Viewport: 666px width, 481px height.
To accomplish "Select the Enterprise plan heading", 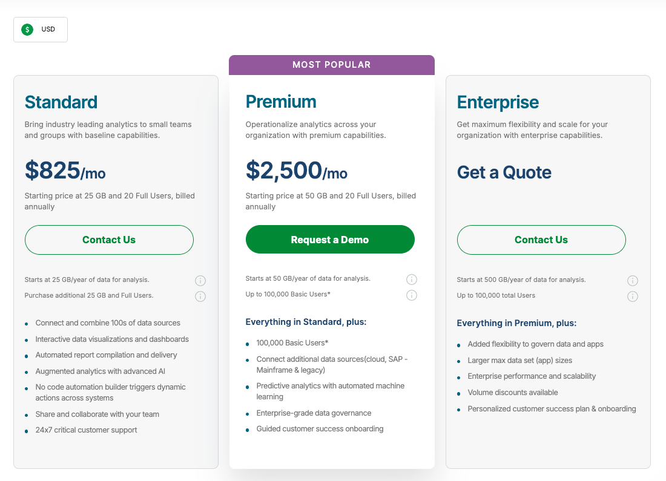I will [498, 102].
